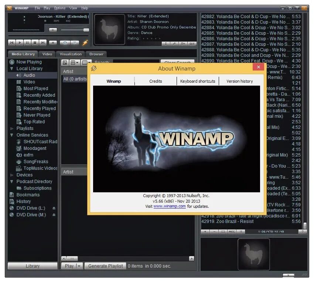Open the playlist MISC options button
This screenshot has width=314, height=282.
pos(232,231)
